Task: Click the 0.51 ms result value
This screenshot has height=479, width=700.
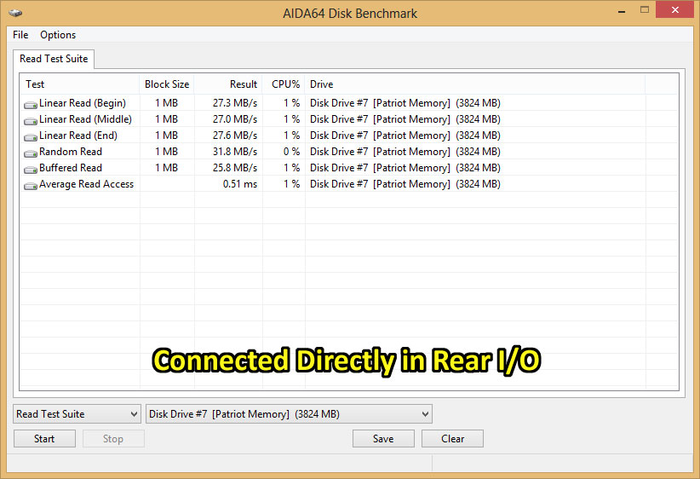Action: tap(240, 184)
